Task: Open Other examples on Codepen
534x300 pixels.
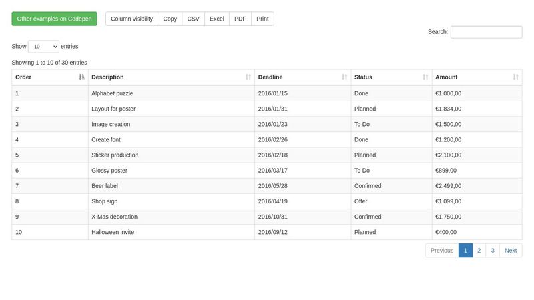Action: [55, 19]
